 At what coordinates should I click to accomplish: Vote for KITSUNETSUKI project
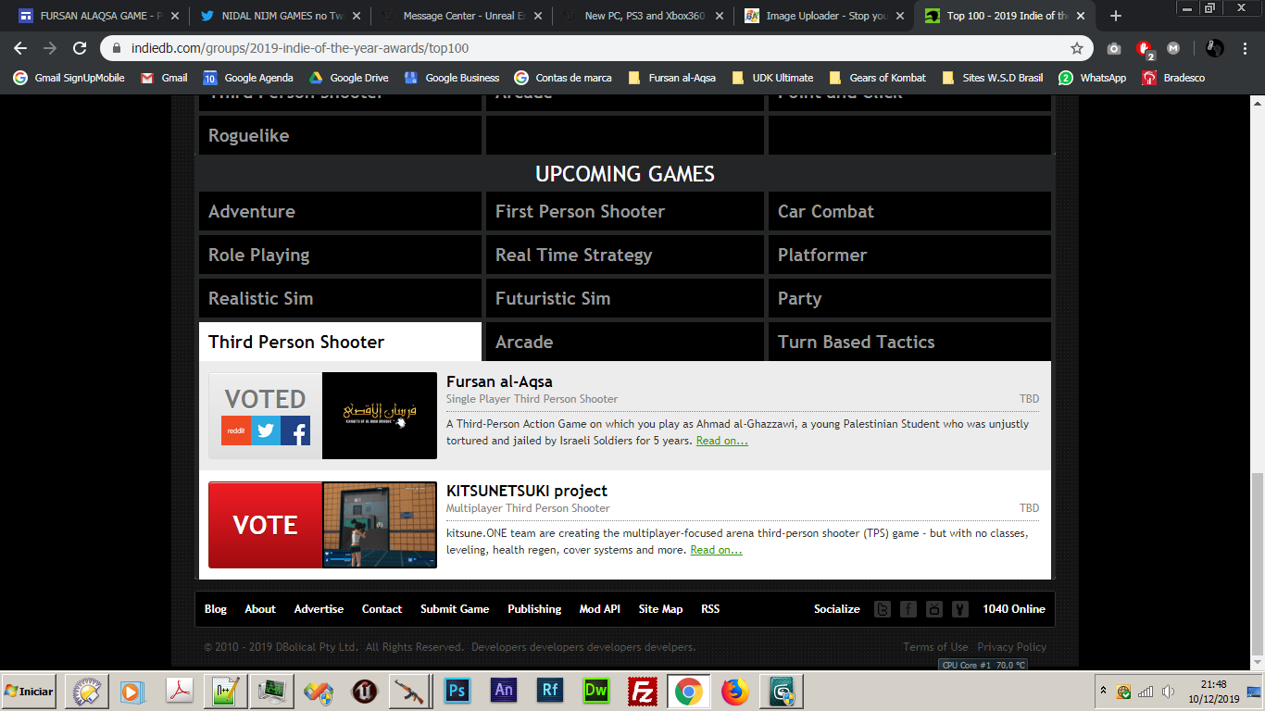pyautogui.click(x=265, y=525)
